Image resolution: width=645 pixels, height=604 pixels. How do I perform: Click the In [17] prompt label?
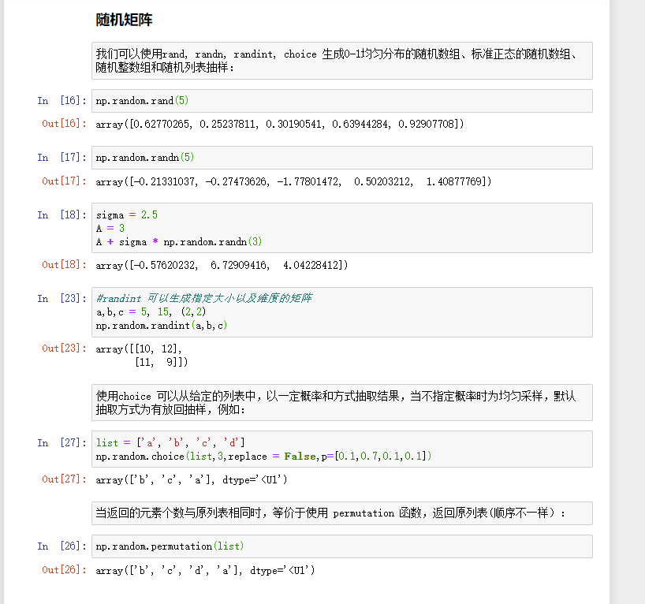[x=62, y=158]
